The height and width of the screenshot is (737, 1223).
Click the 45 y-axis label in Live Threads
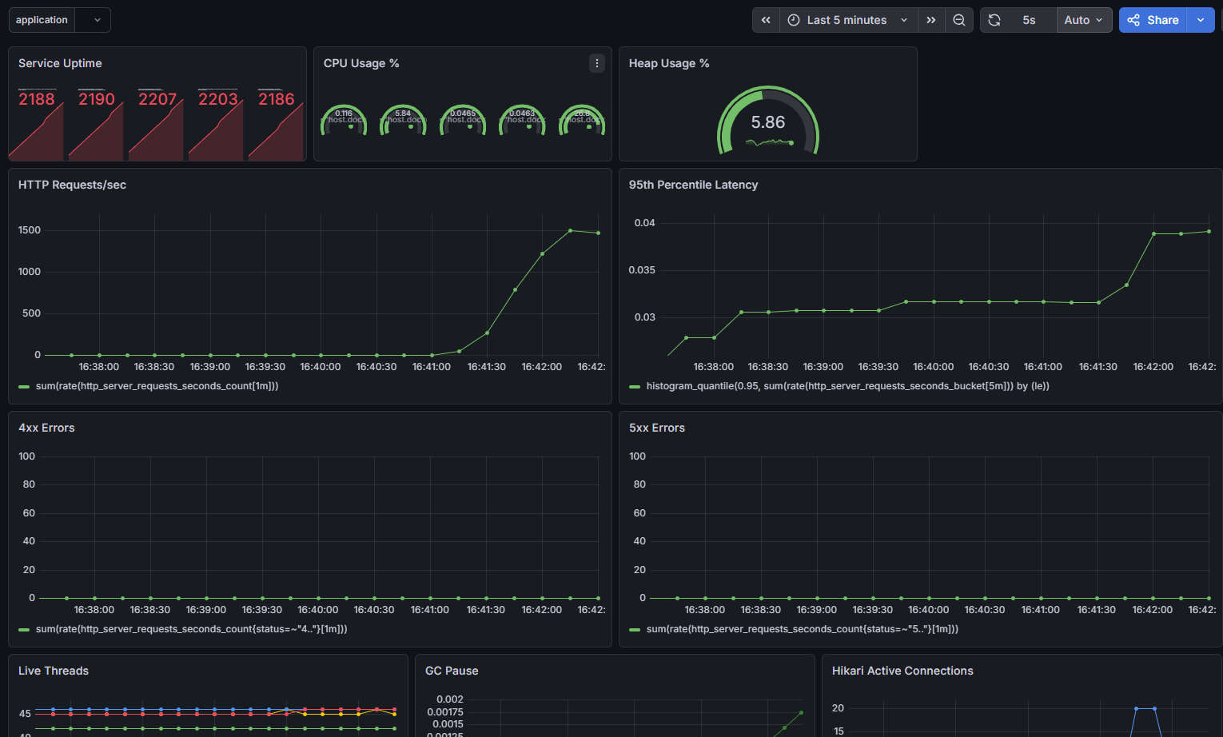point(25,714)
